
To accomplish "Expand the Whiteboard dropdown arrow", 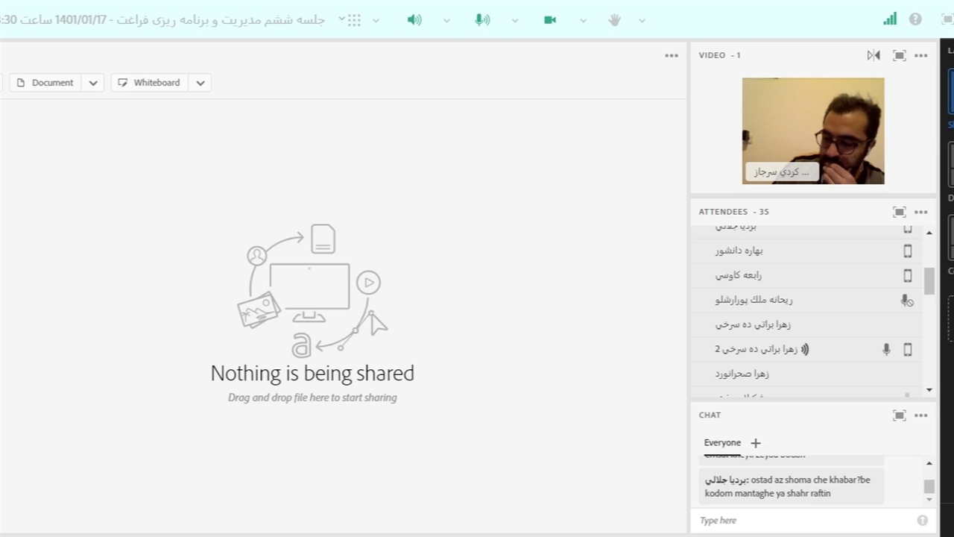I will click(x=200, y=83).
